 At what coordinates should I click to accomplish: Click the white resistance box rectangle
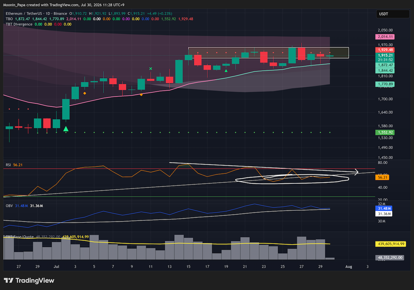point(268,53)
